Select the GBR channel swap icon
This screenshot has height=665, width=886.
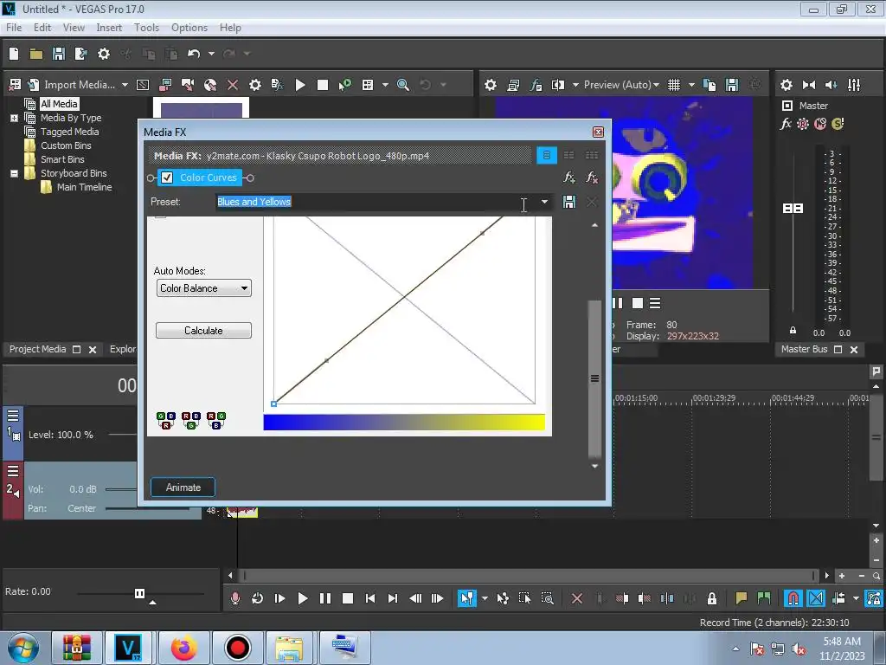pos(166,420)
